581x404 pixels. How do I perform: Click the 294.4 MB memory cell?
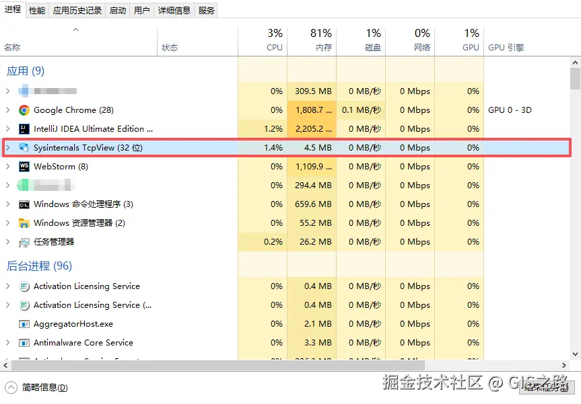coord(312,186)
